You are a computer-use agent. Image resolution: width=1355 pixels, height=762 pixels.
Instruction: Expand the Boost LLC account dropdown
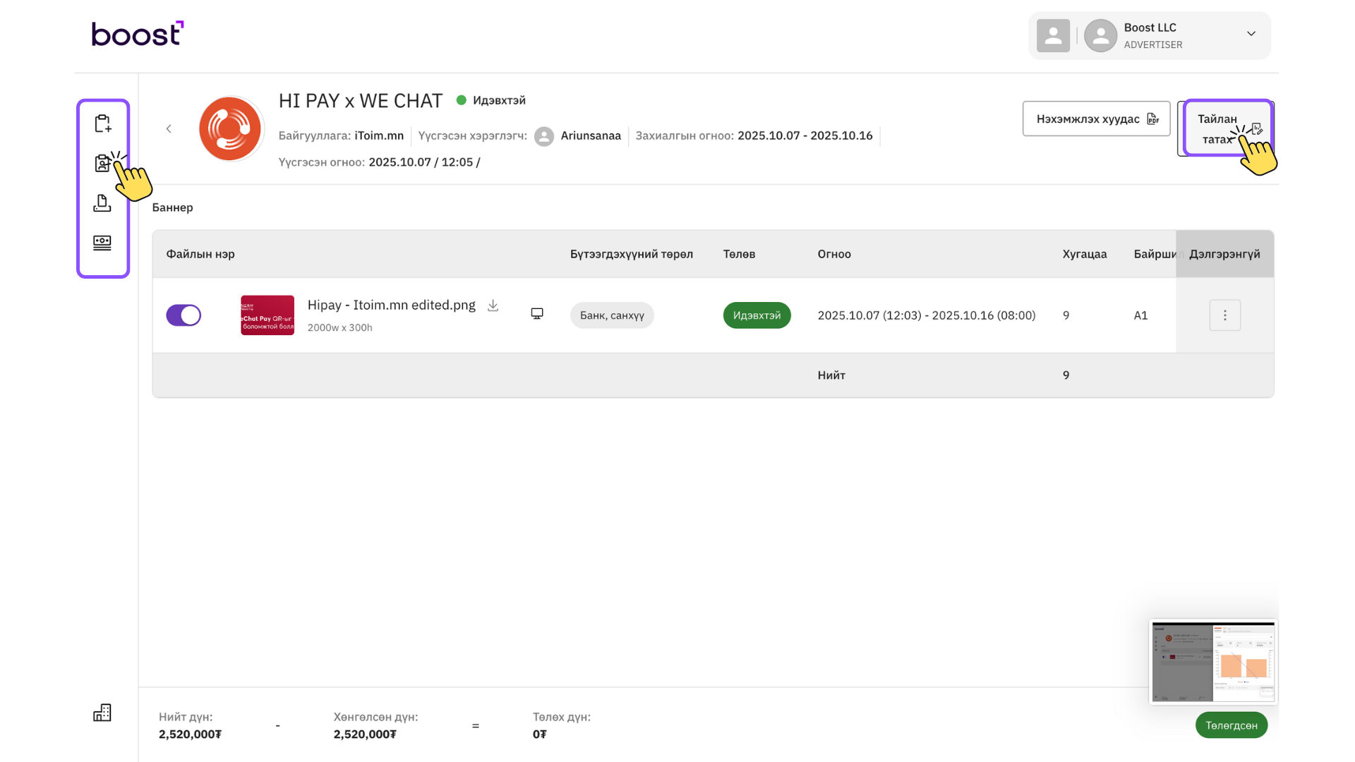click(1251, 34)
